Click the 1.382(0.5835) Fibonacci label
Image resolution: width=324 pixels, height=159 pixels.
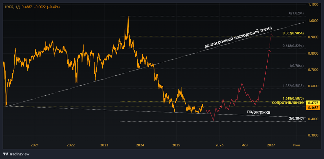point(292,86)
